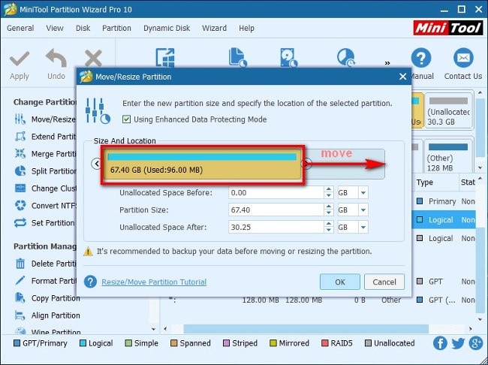Close the Move/Resize Partition dialog

[402, 77]
